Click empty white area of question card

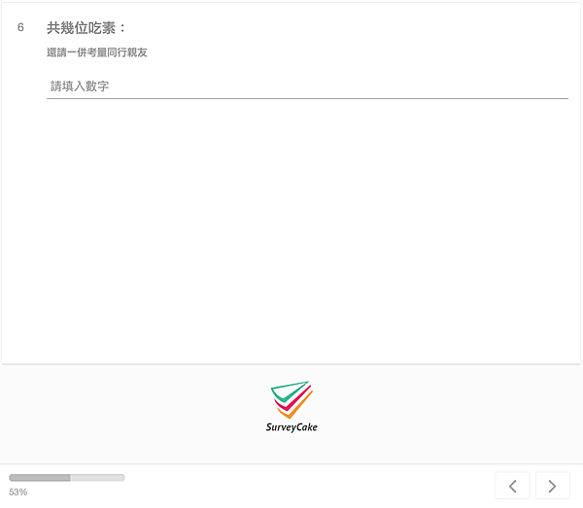point(291,230)
